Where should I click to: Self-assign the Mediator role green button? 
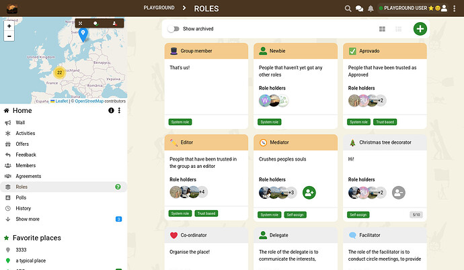pos(309,193)
